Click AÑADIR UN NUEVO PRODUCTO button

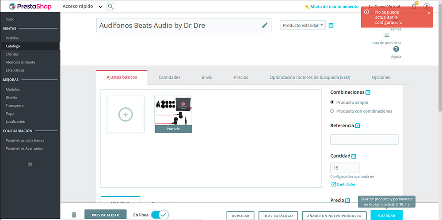pyautogui.click(x=334, y=216)
